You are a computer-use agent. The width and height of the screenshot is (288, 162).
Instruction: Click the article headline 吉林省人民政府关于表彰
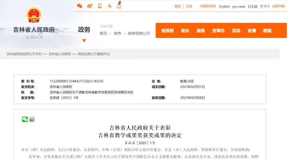click(140, 128)
